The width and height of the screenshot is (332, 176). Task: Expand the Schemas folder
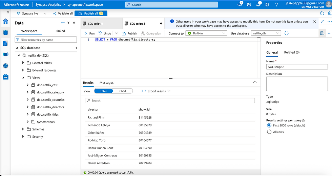(x=23, y=129)
